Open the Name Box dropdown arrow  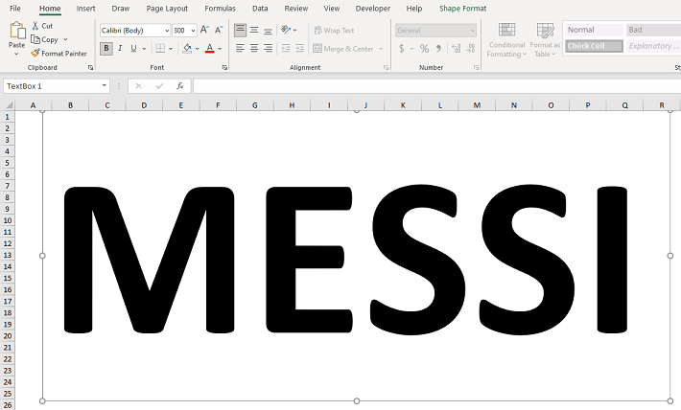click(105, 85)
